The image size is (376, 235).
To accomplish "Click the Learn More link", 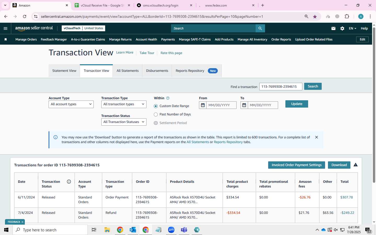I will 125,52.
